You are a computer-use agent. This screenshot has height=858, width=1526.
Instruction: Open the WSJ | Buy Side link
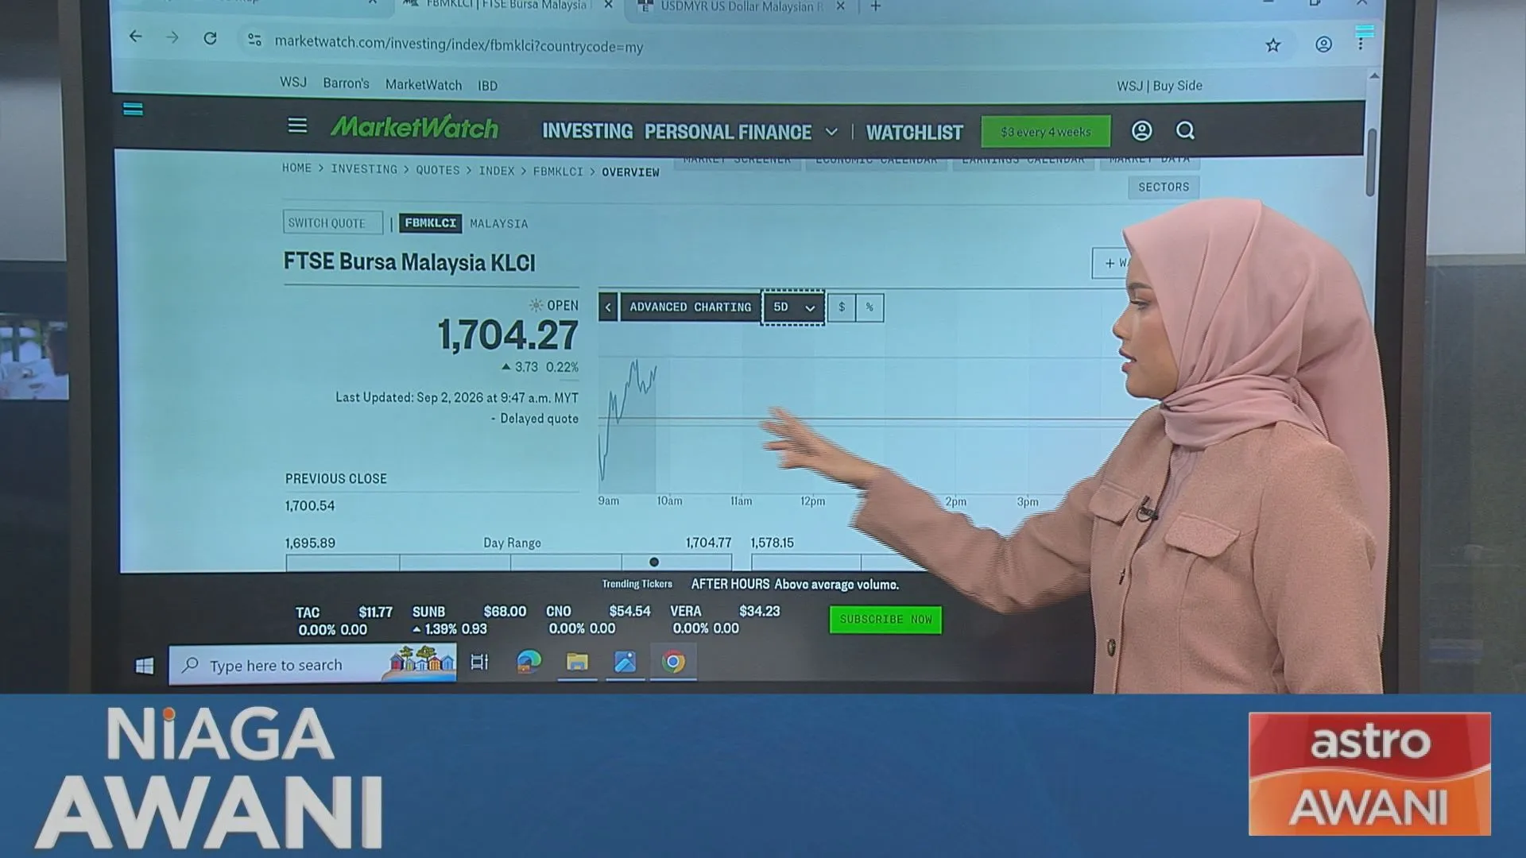1159,86
